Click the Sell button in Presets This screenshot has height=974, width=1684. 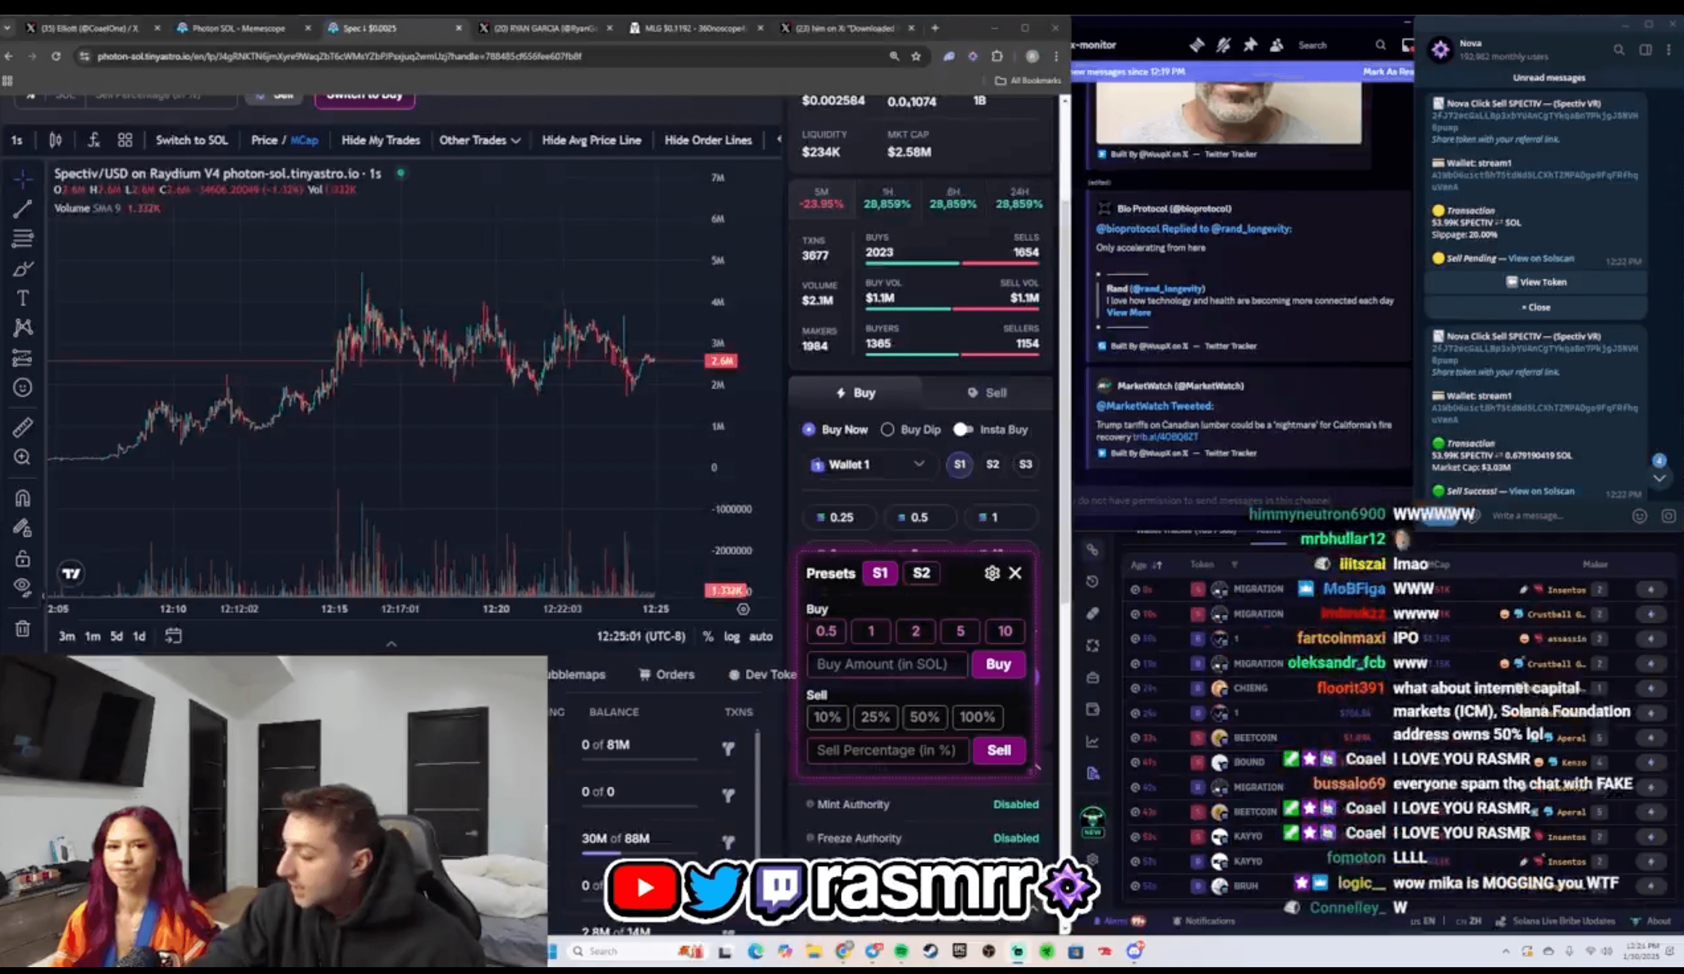[999, 750]
